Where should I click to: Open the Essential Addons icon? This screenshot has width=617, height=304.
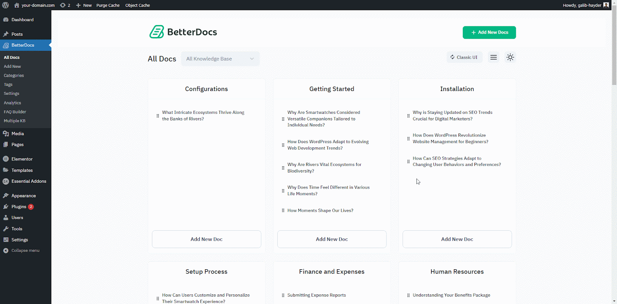(x=6, y=181)
